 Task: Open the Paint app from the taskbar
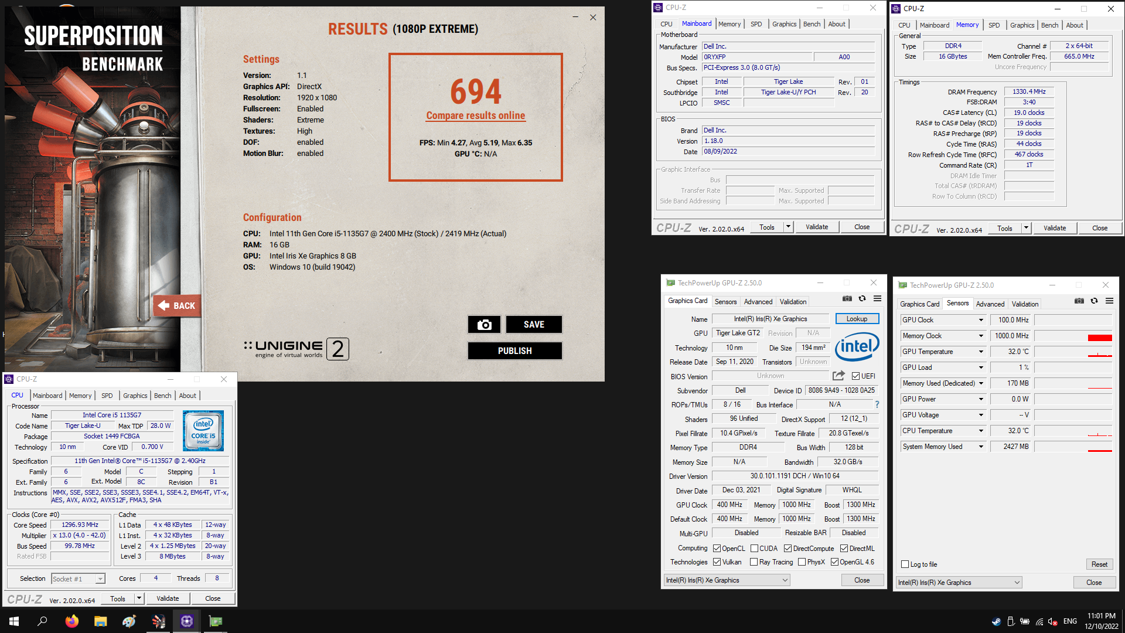[x=129, y=621]
